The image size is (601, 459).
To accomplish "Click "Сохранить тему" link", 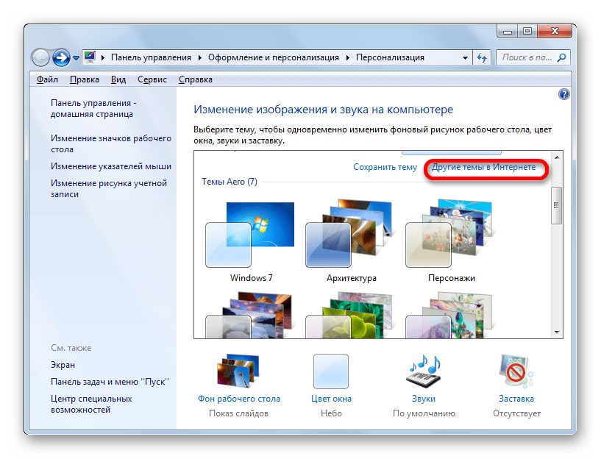I will (385, 167).
